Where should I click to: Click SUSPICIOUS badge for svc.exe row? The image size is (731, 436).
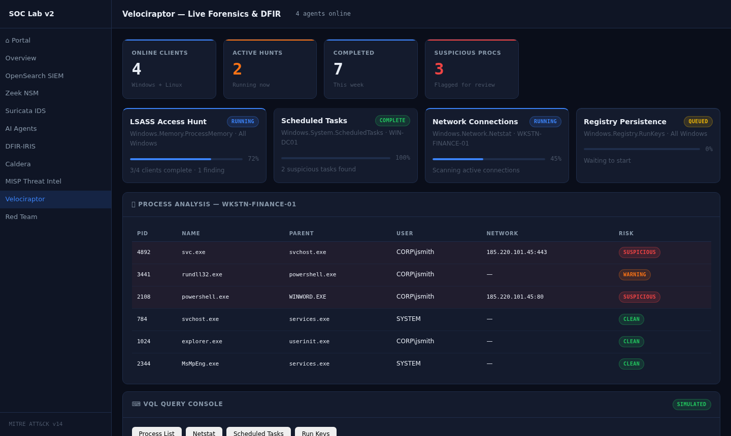(639, 252)
